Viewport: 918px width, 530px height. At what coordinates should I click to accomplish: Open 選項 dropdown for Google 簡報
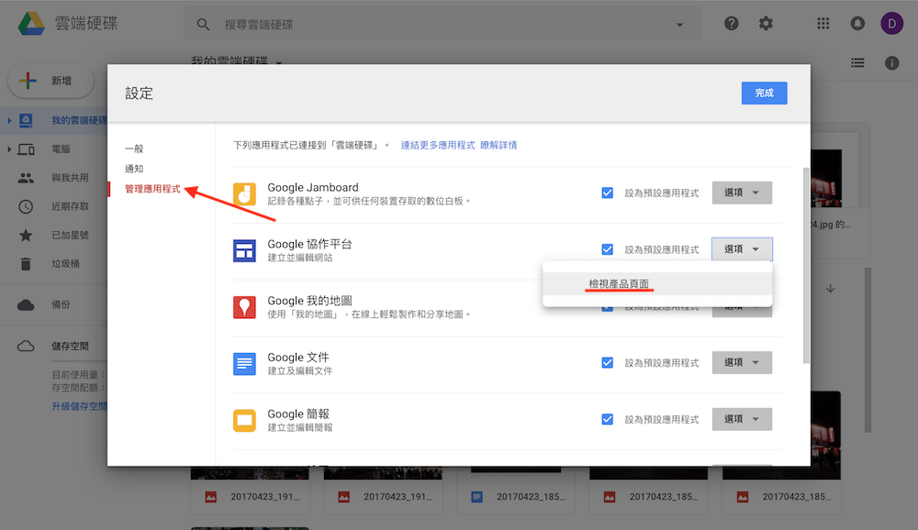click(x=742, y=419)
